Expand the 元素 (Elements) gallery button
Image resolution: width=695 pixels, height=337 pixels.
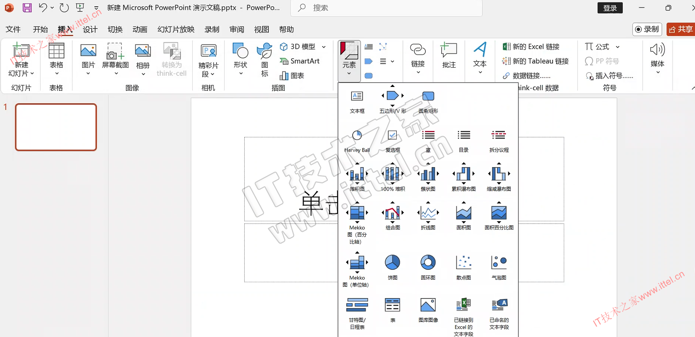[349, 61]
